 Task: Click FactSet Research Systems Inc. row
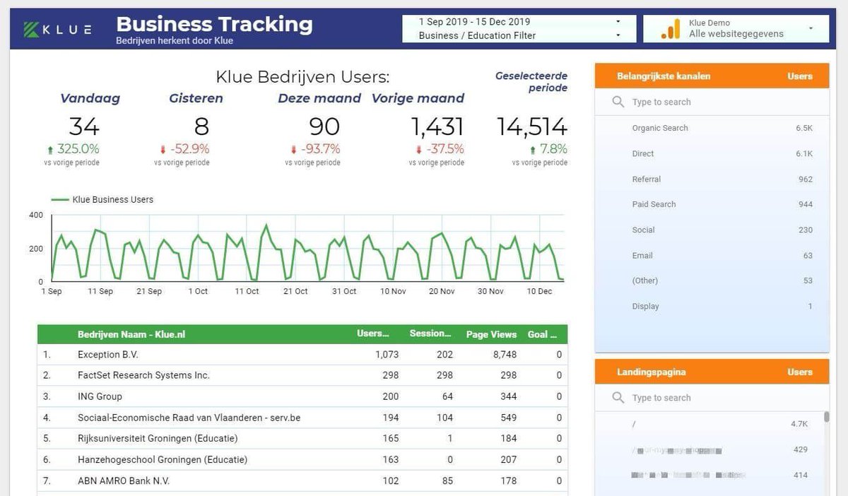coord(302,375)
